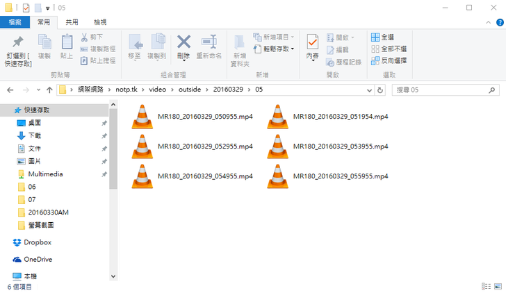Go to video folder in breadcrumb
This screenshot has width=506, height=293.
coord(158,90)
